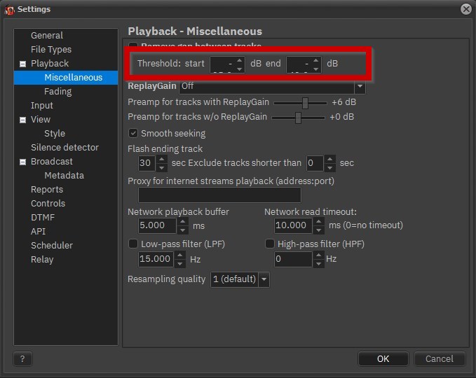The width and height of the screenshot is (476, 378).
Task: Increase the Low-pass filter frequency
Action: coord(182,255)
